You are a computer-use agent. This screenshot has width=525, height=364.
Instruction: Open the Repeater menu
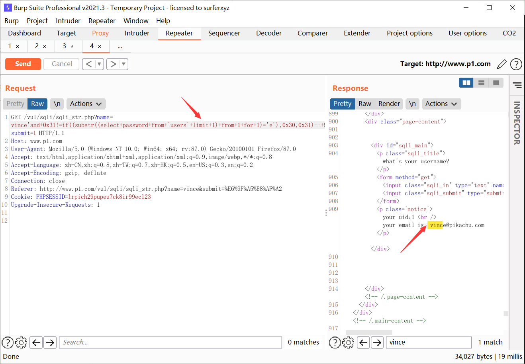point(102,21)
